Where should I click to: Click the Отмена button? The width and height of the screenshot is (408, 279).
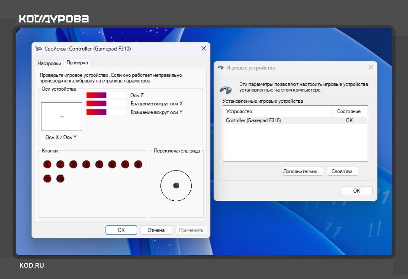click(156, 230)
